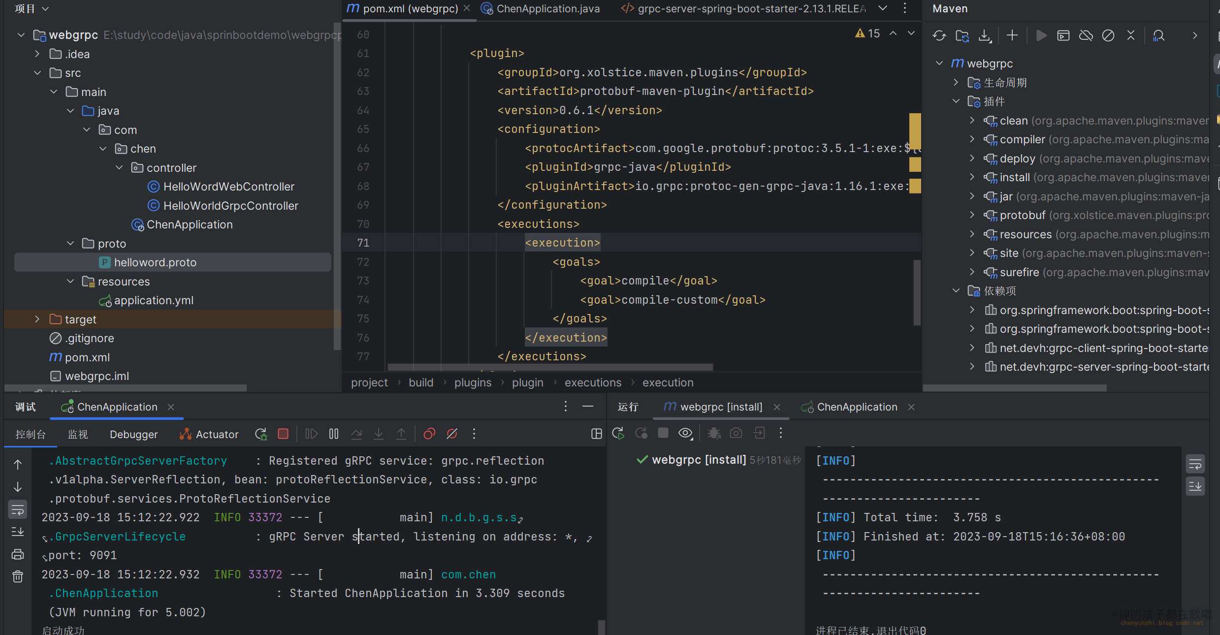1220x635 pixels.
Task: Reload all Maven projects
Action: pos(939,35)
